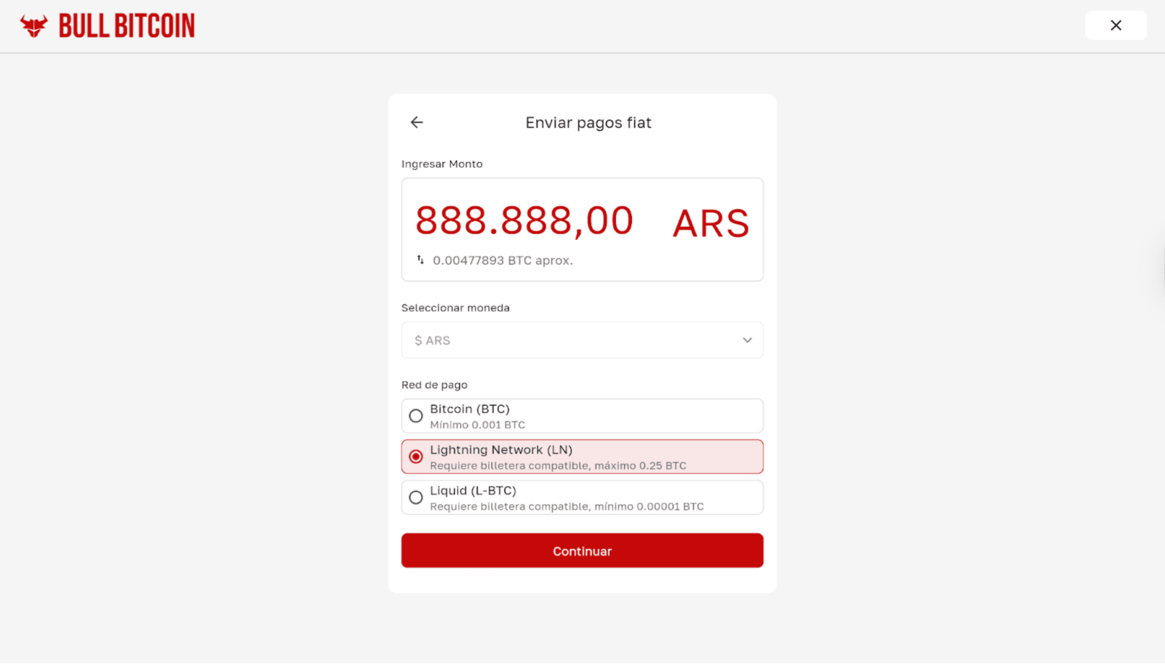Select the Liquid (L-BTC) radio circle
This screenshot has width=1165, height=666.
pyautogui.click(x=416, y=498)
